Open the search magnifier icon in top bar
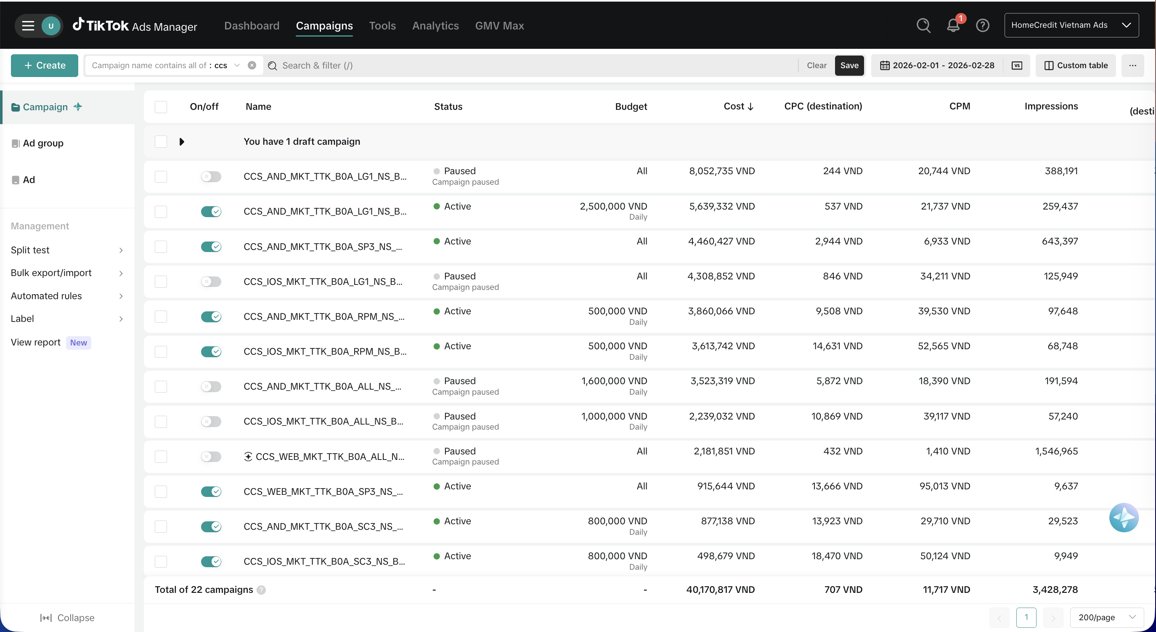The image size is (1156, 632). (x=923, y=26)
